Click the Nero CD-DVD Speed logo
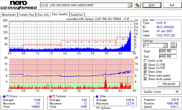This screenshot has height=110, width=182. pos(19,5)
